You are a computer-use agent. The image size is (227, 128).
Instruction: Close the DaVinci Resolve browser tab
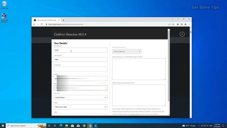tap(59, 20)
